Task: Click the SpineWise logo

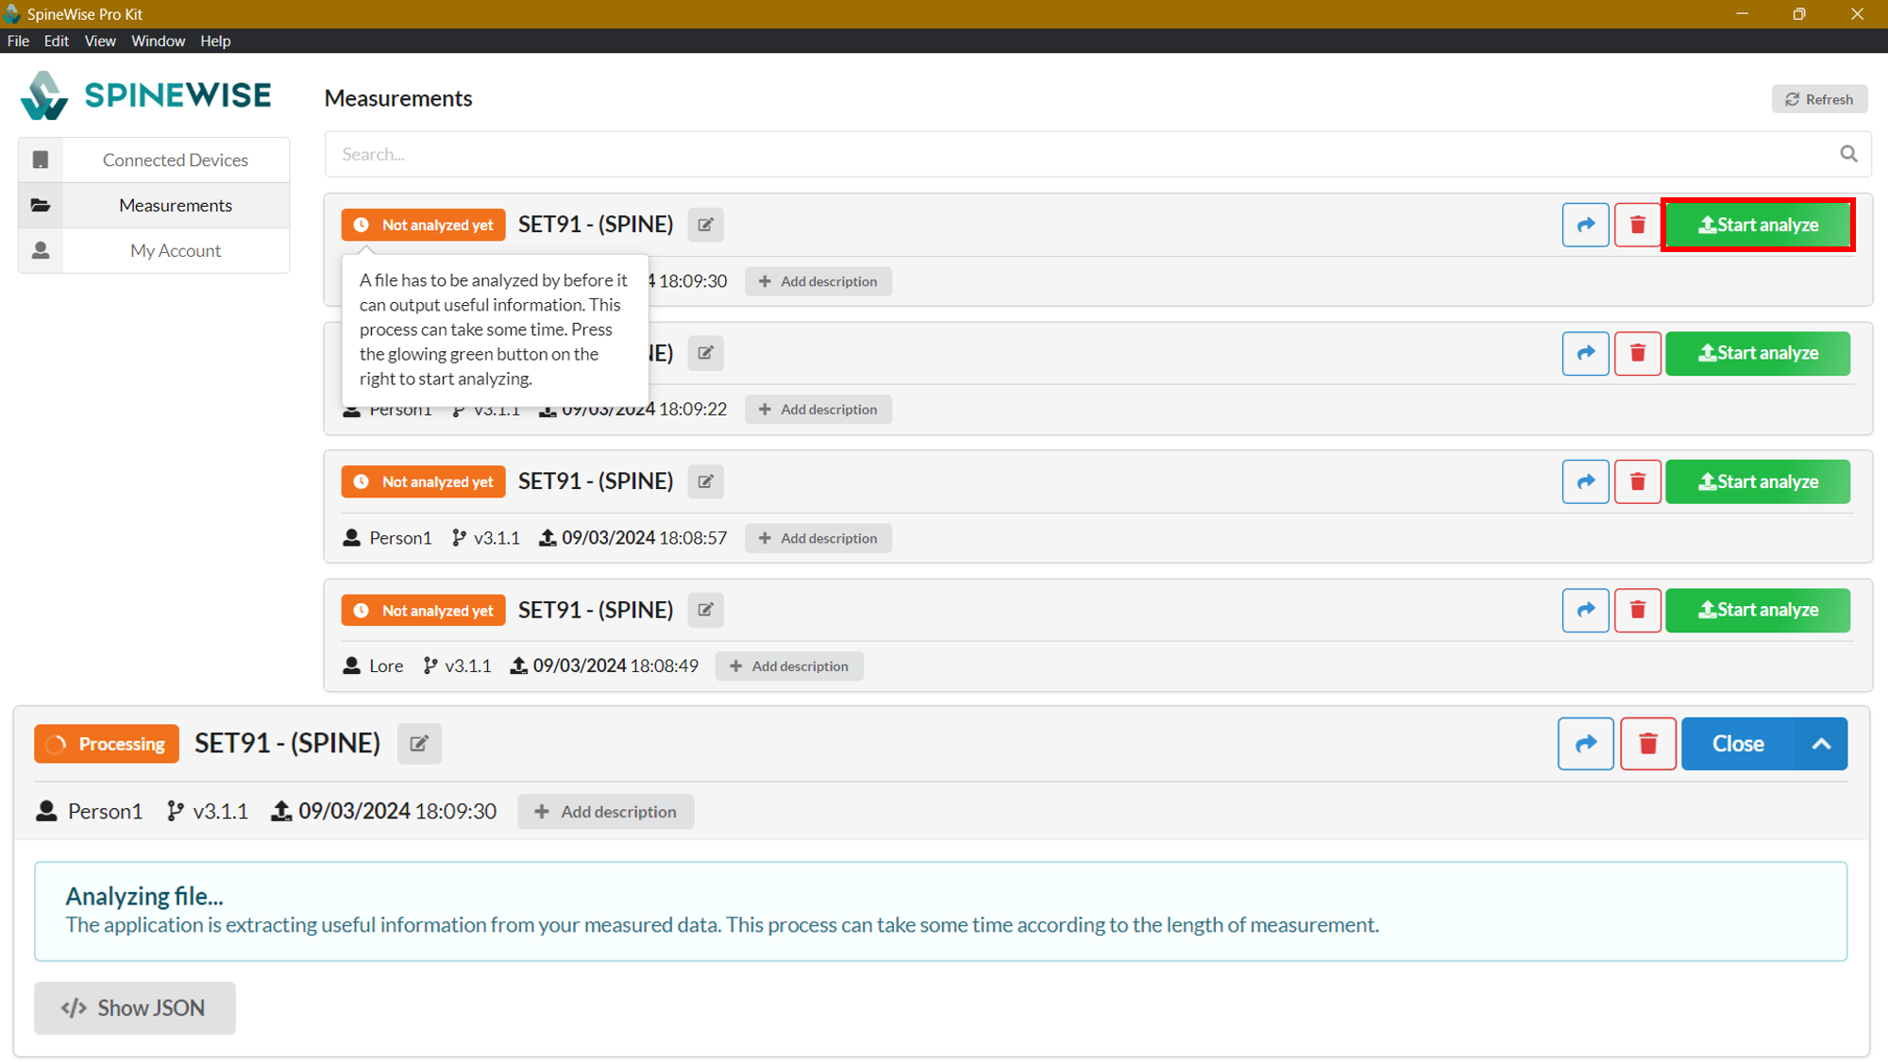Action: click(146, 95)
